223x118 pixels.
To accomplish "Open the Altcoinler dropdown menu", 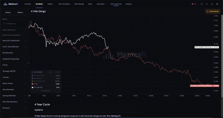I will click(101, 4).
